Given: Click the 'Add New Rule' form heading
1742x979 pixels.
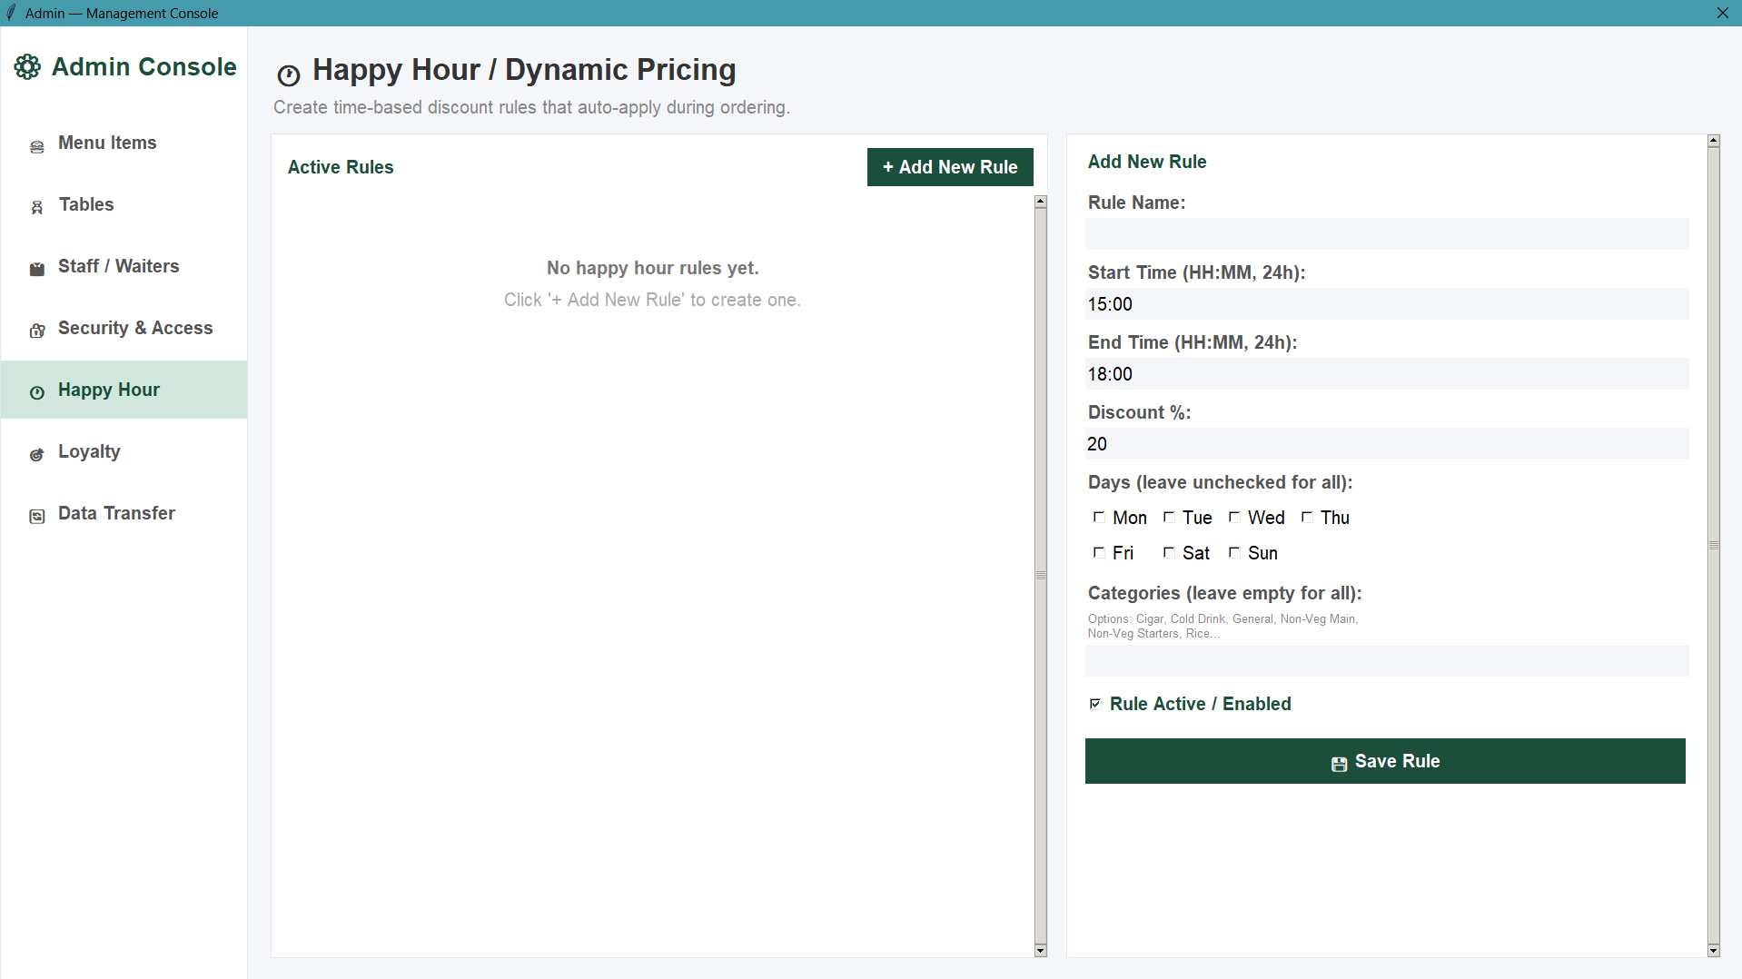Looking at the screenshot, I should click(1147, 162).
